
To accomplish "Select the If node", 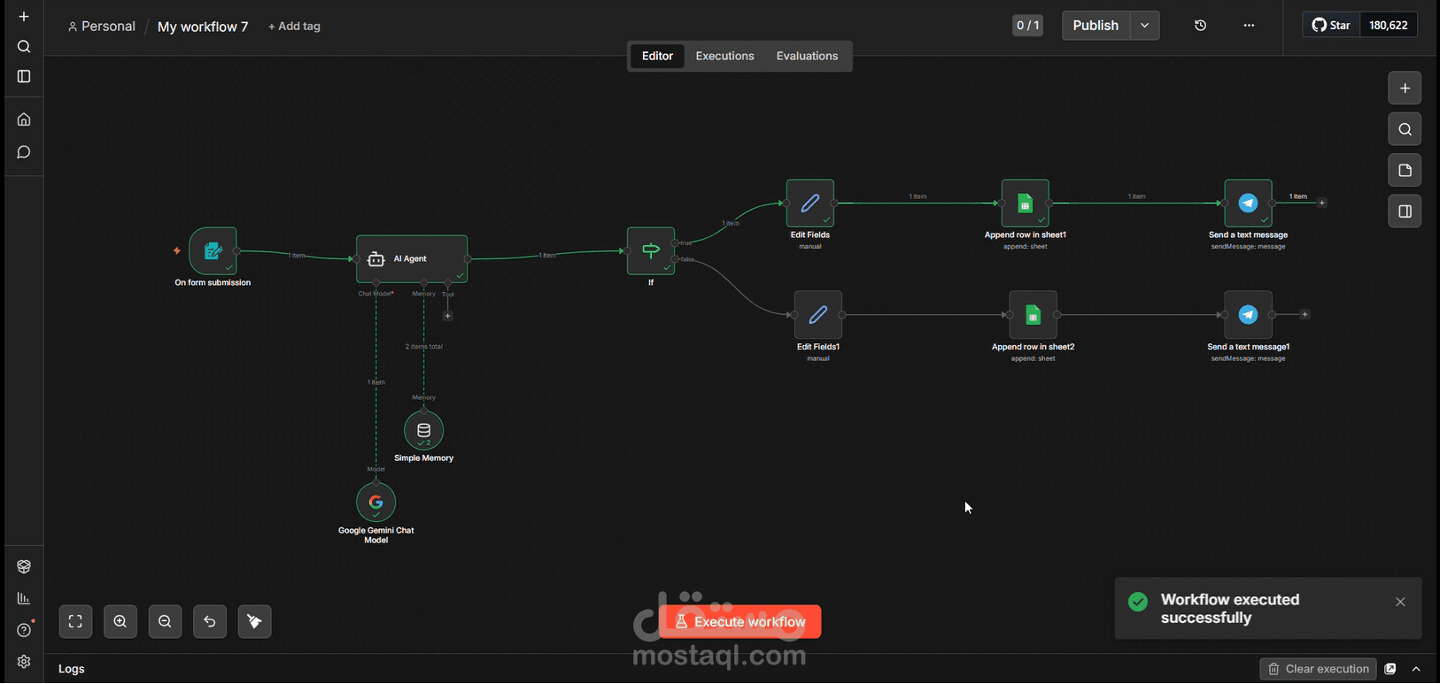I will pos(651,251).
